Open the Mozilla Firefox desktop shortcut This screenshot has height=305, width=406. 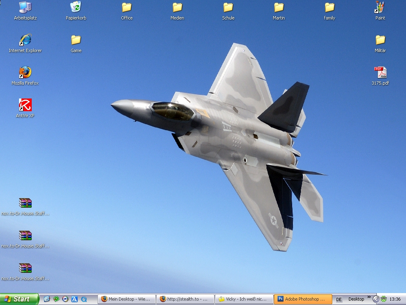coord(25,73)
